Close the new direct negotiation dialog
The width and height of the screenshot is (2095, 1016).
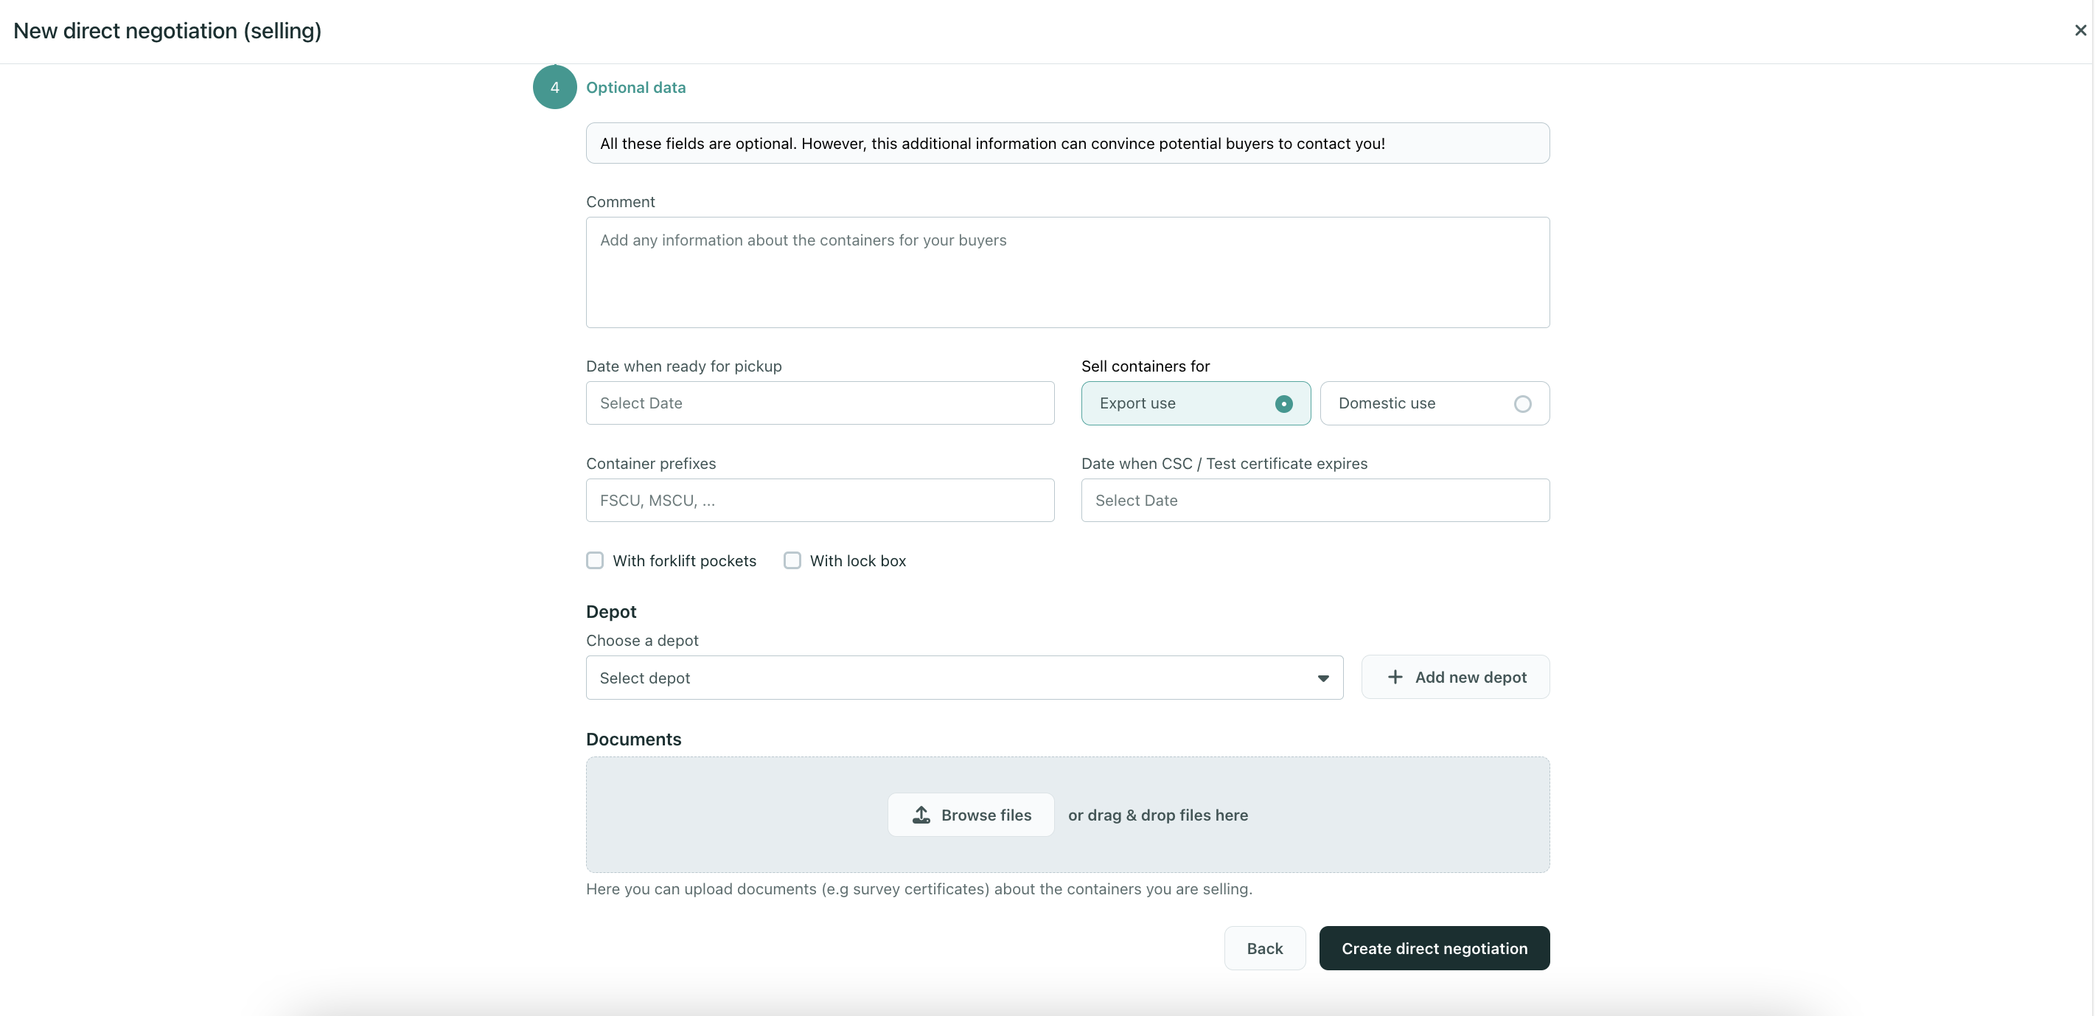click(2080, 30)
